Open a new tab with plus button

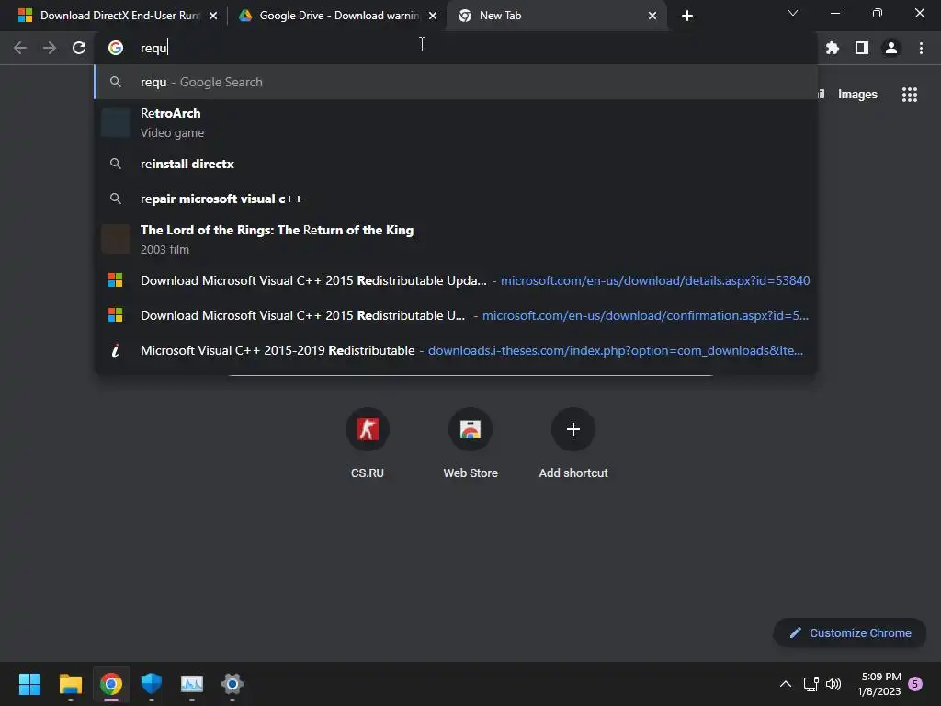pos(687,16)
